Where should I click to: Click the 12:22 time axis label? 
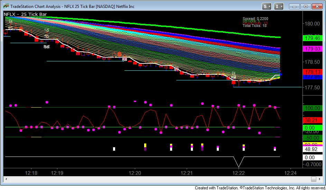[x=239, y=173]
